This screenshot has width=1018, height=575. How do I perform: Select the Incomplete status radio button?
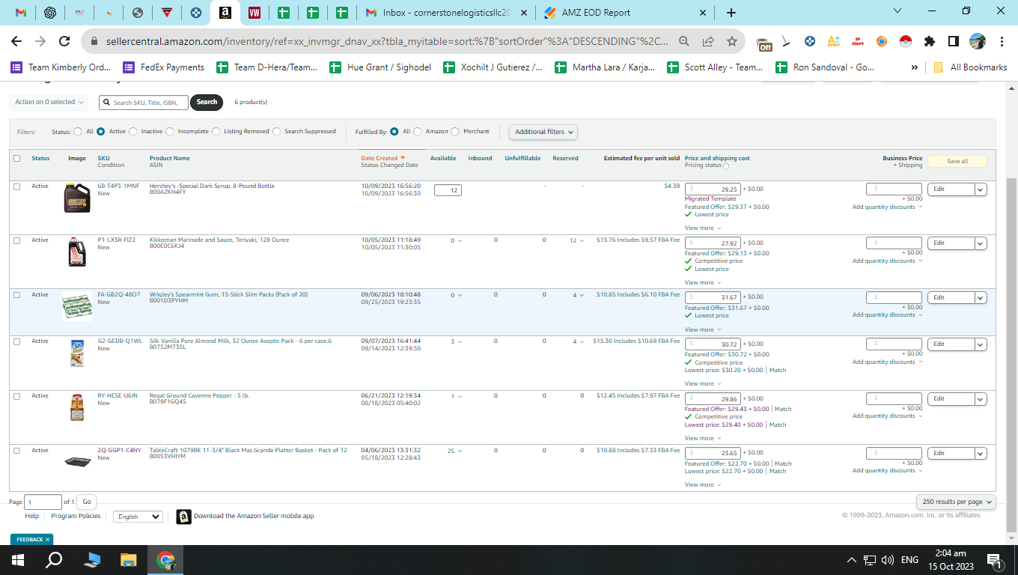[x=170, y=132]
